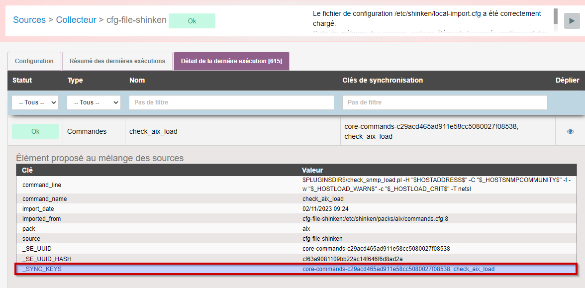Open the Type filter dropdown
The width and height of the screenshot is (585, 288).
click(94, 102)
